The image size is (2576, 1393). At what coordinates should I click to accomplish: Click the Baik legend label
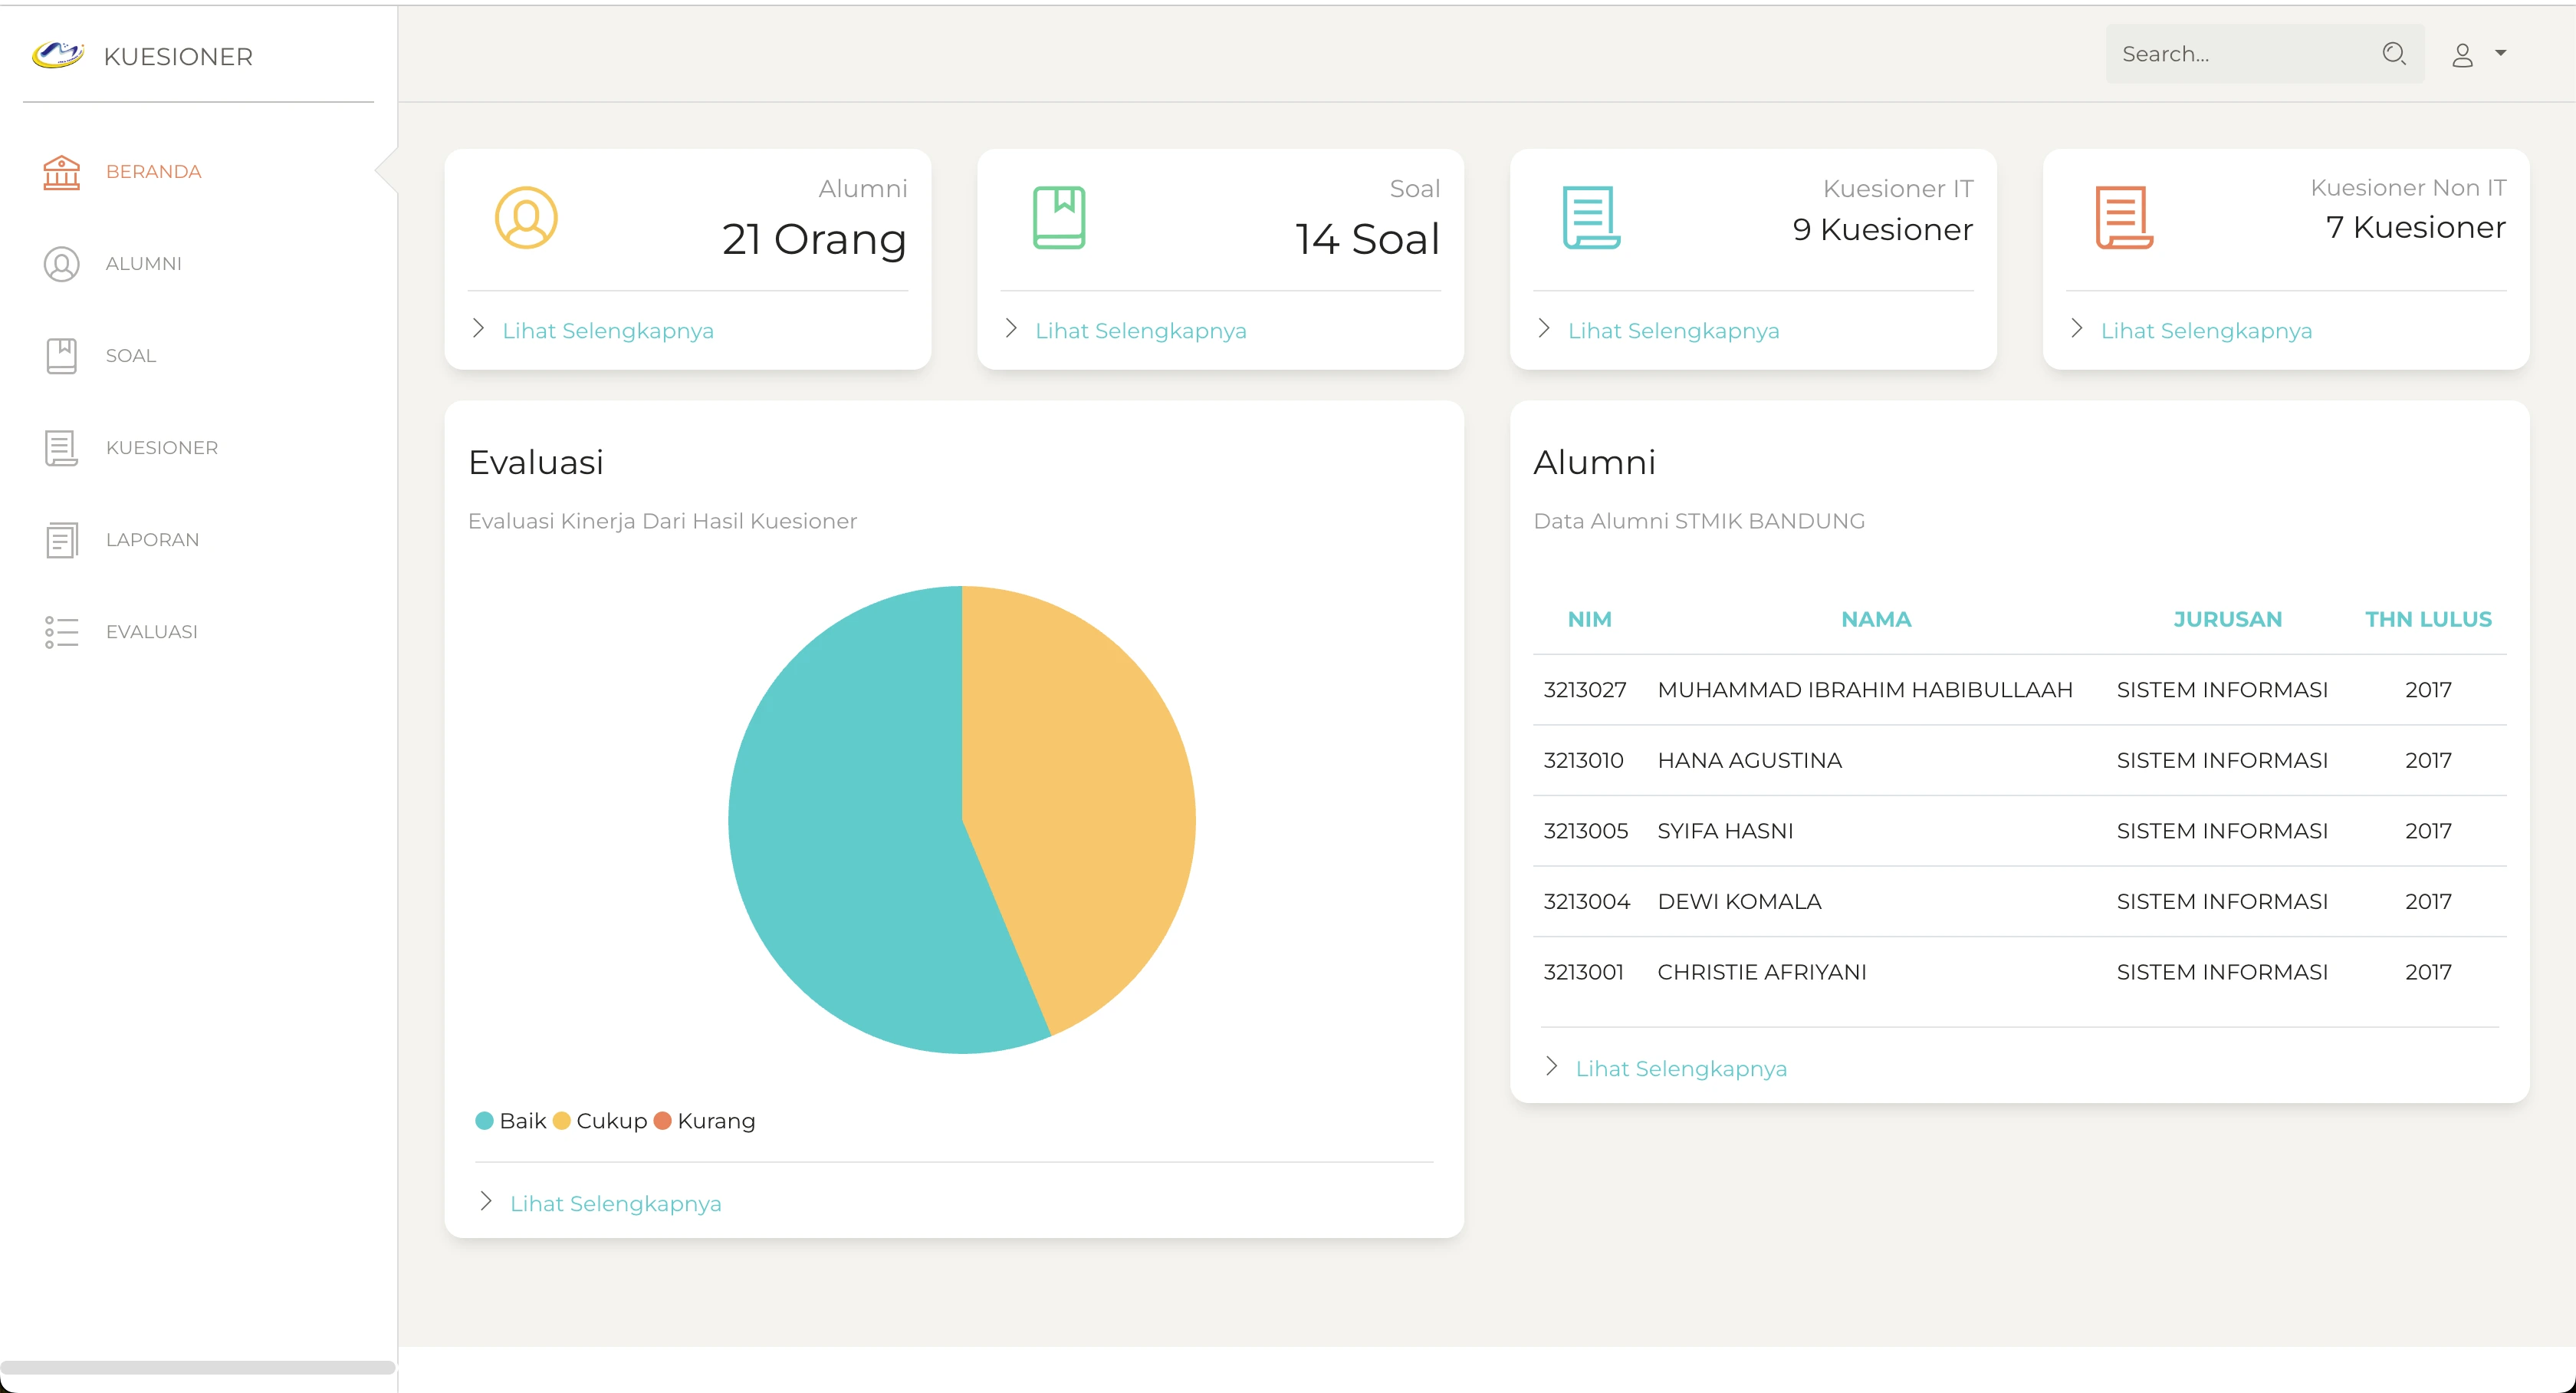tap(523, 1121)
